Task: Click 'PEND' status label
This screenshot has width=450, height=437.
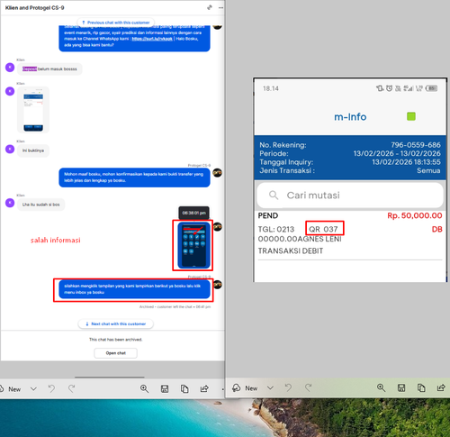Action: pos(268,215)
